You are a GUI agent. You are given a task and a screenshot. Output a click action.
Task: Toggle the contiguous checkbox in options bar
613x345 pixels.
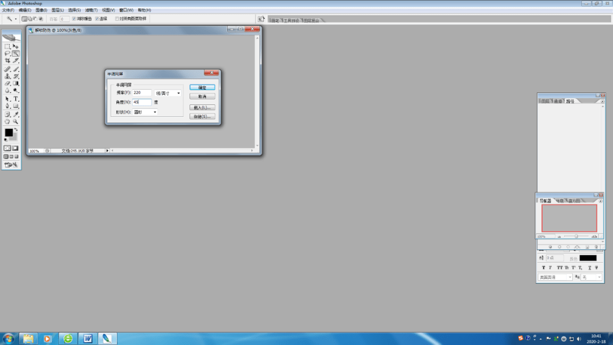(x=97, y=19)
